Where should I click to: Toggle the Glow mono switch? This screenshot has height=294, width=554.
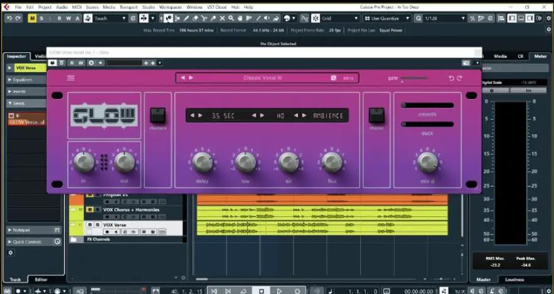[x=376, y=116]
